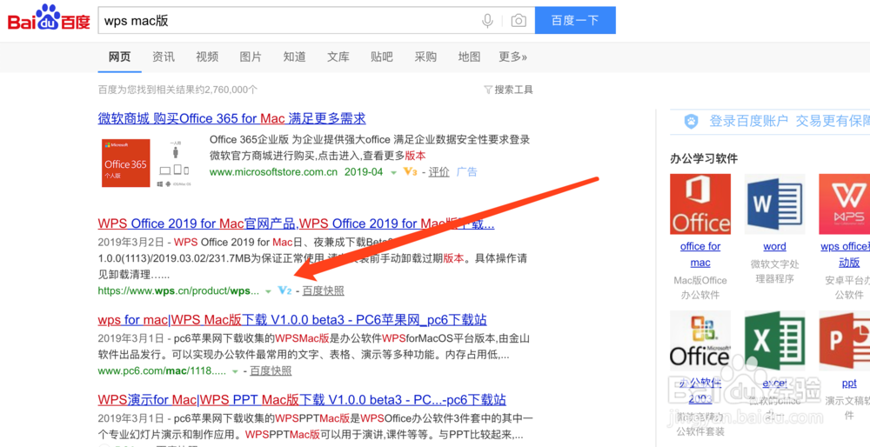Viewport: 870px width, 447px height.
Task: Click the result count text 2,760,000个
Action: click(231, 90)
